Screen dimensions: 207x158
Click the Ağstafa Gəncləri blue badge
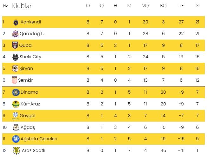click(15, 139)
